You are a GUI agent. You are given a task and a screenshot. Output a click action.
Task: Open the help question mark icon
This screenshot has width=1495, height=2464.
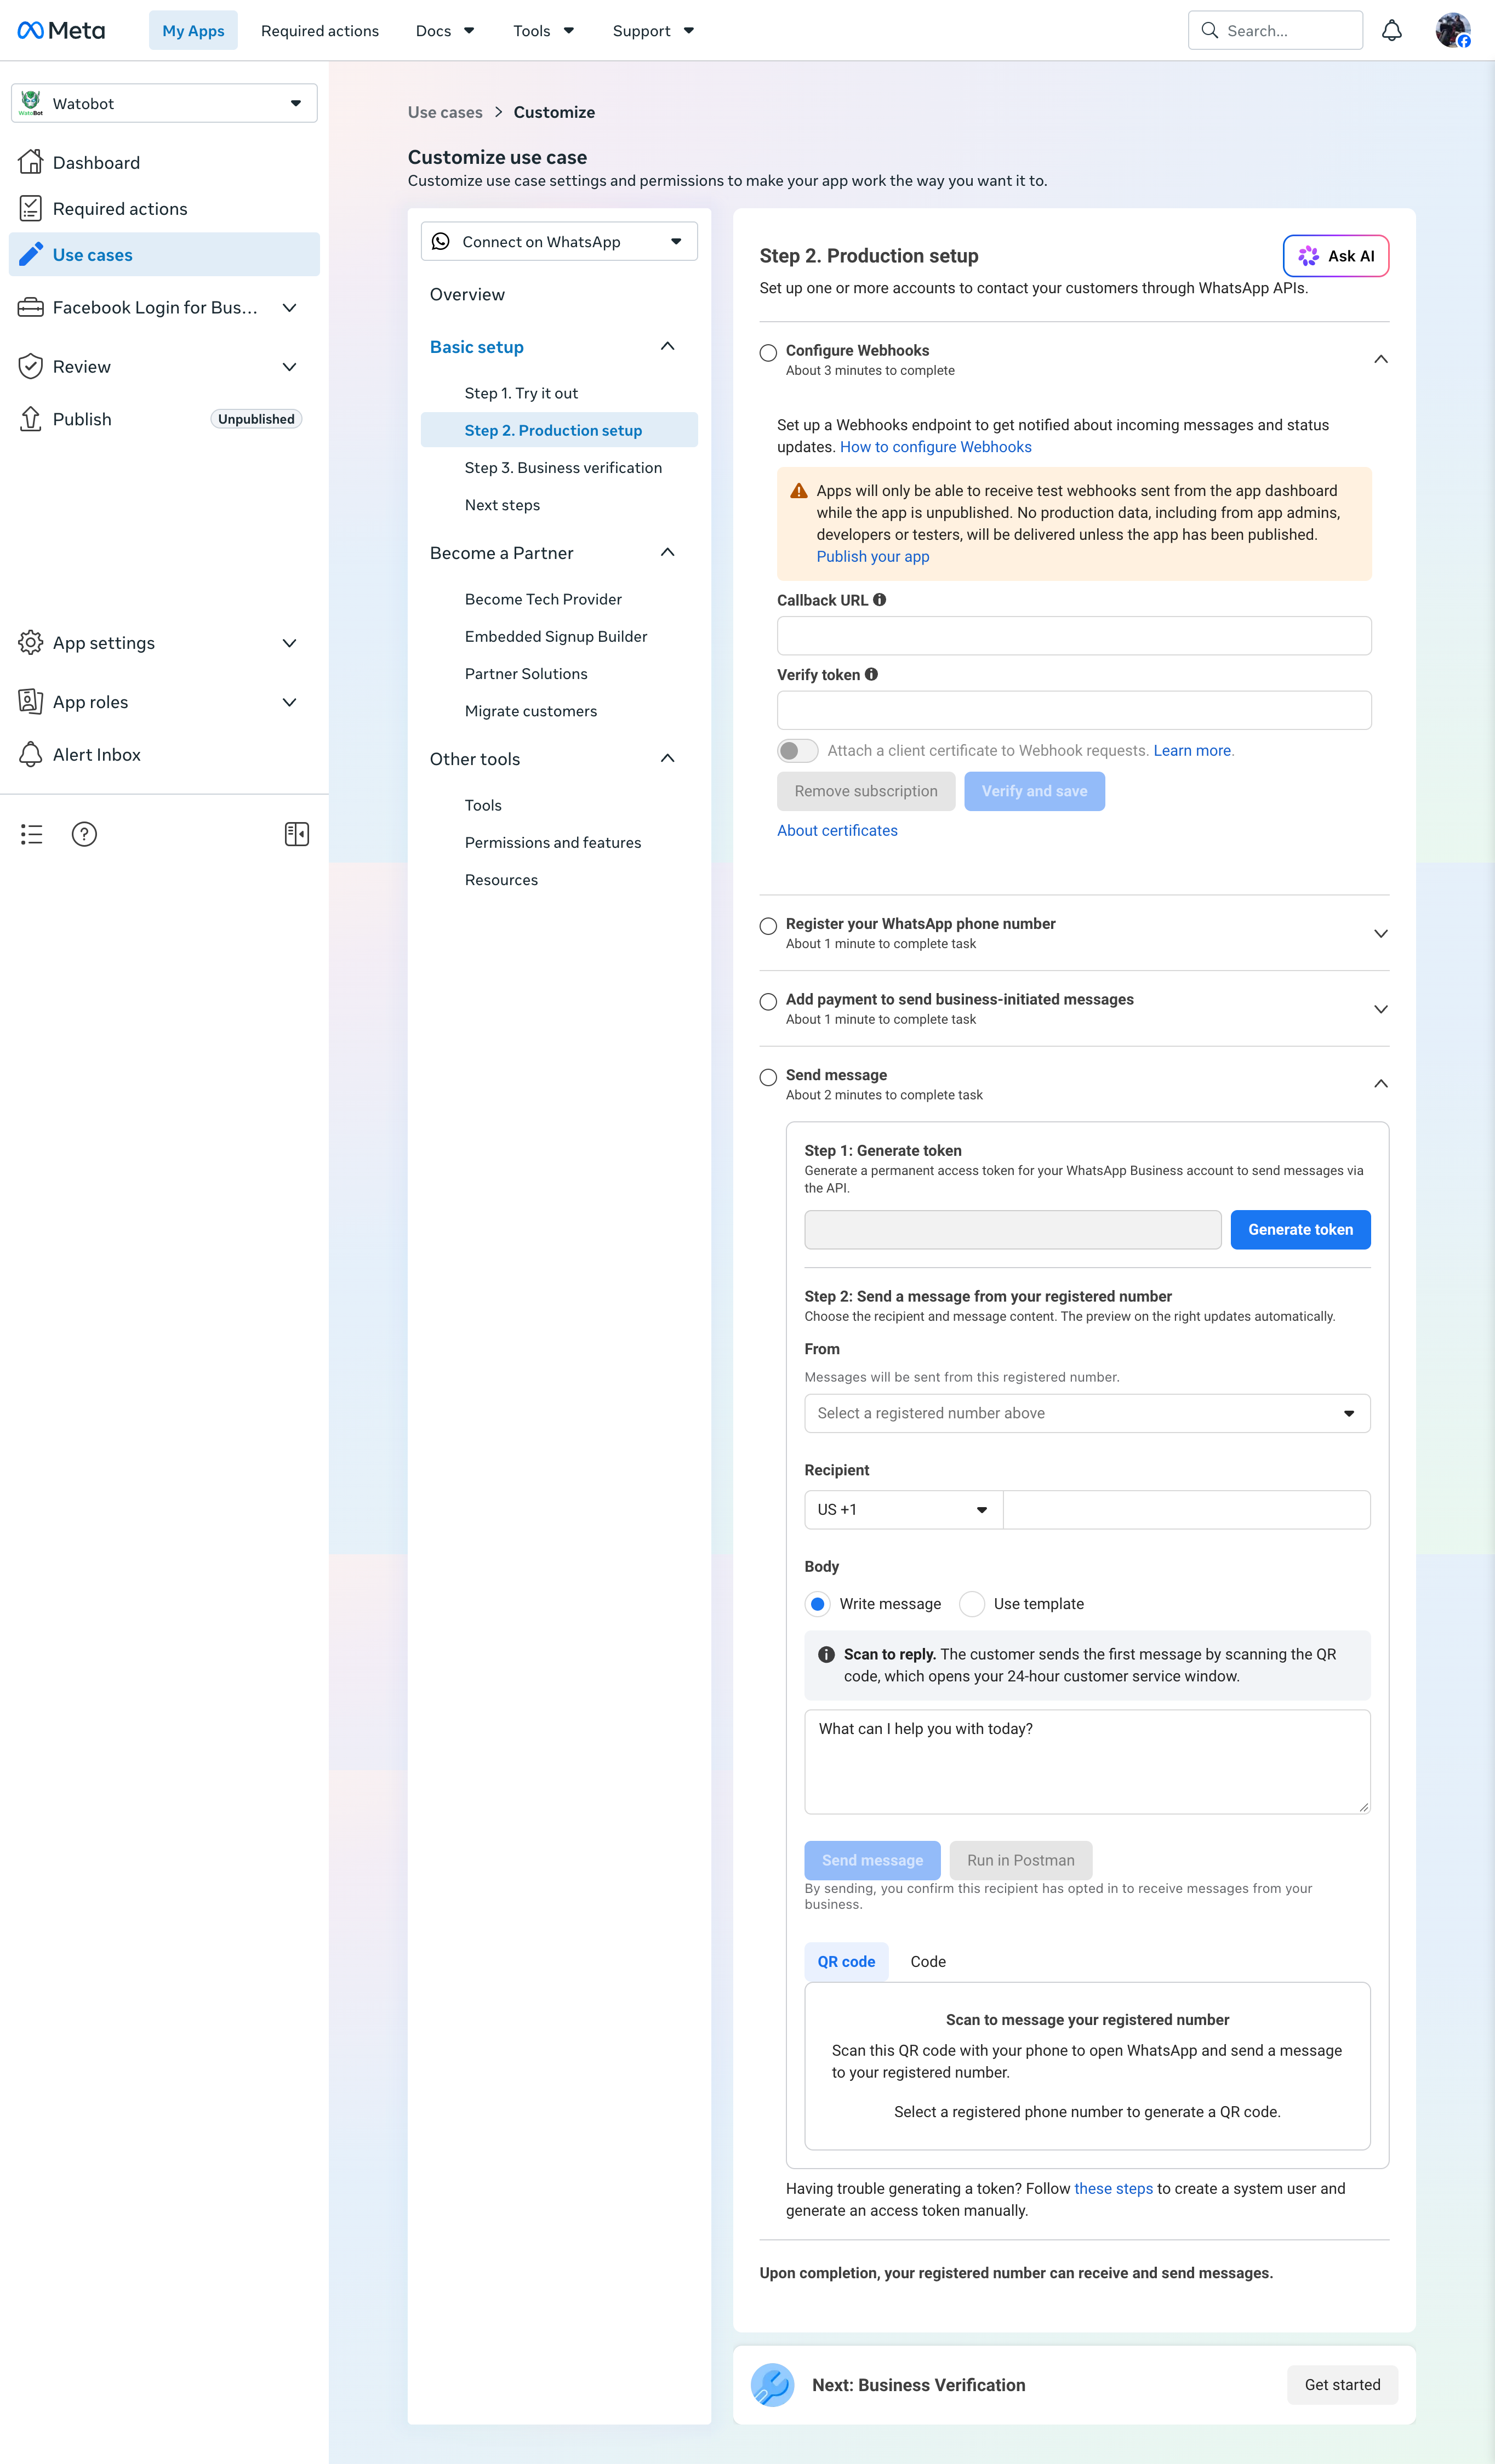click(85, 834)
